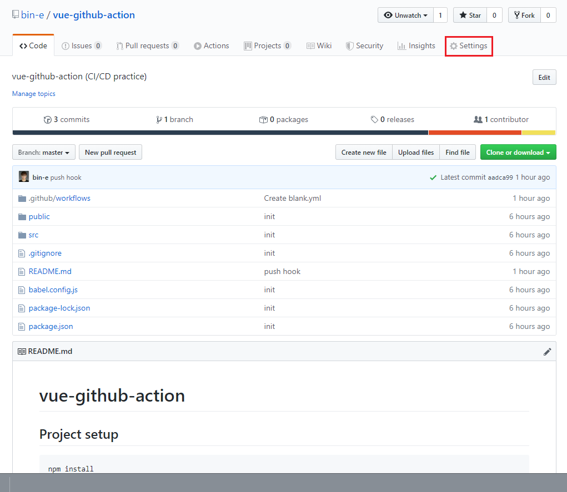The image size is (567, 492).
Task: View the 0 releases page
Action: [392, 120]
